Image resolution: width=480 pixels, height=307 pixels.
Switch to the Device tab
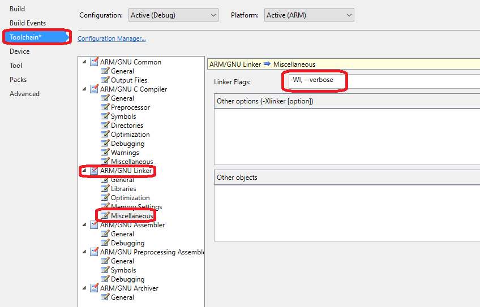20,51
